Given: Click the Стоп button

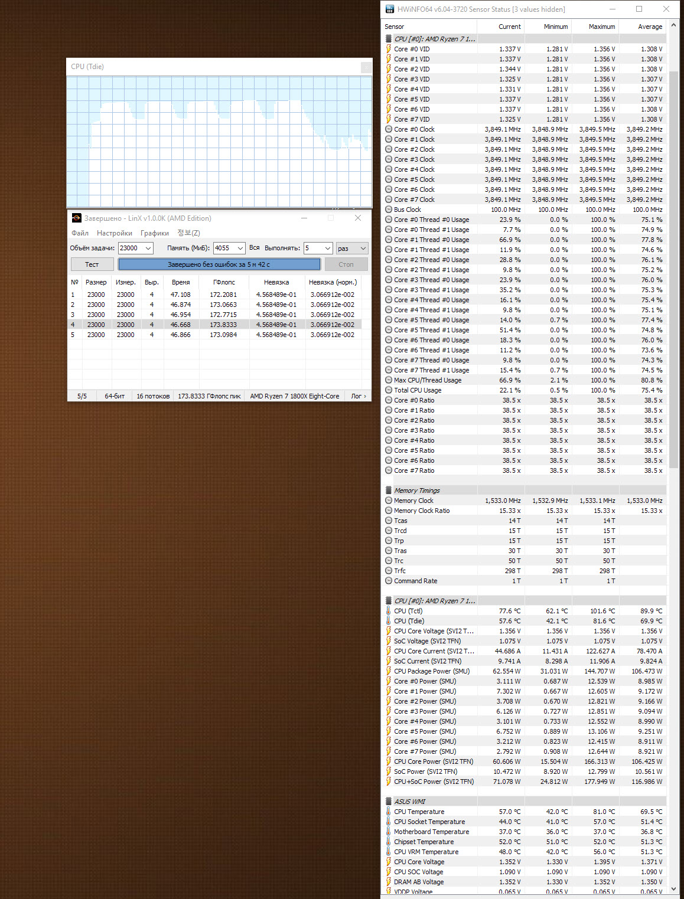Looking at the screenshot, I should [x=346, y=264].
